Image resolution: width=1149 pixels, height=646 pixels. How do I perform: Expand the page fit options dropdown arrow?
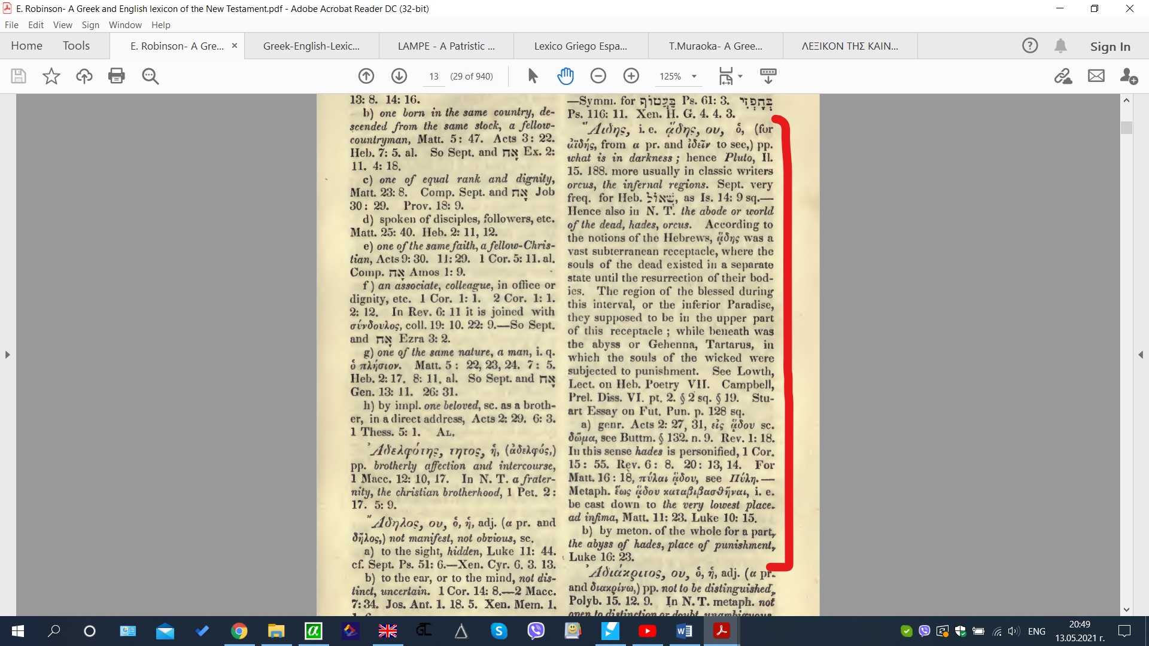pos(740,76)
